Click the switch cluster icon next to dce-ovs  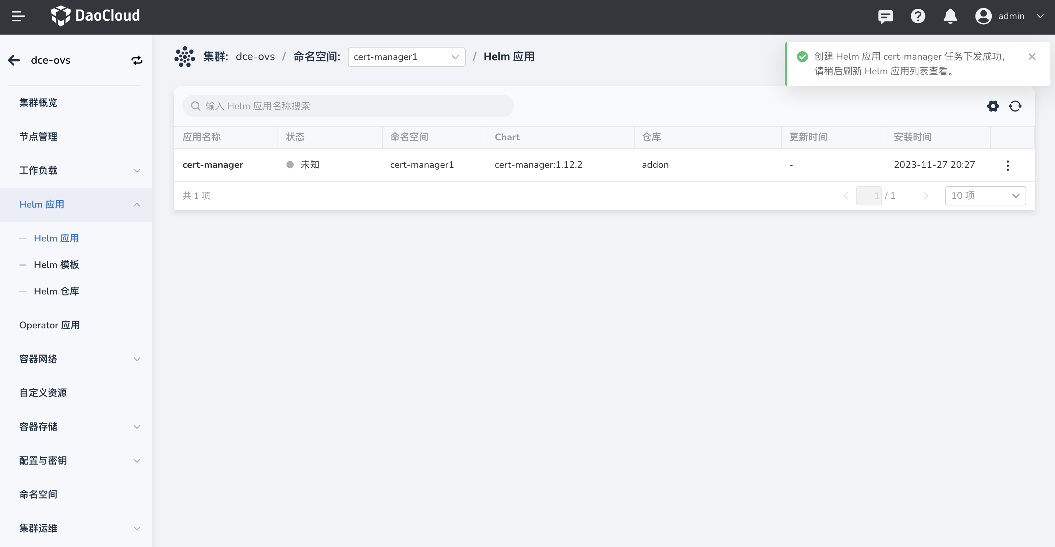pos(137,60)
